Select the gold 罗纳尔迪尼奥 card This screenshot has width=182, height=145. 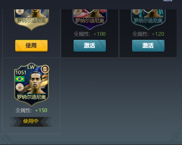click(x=32, y=20)
